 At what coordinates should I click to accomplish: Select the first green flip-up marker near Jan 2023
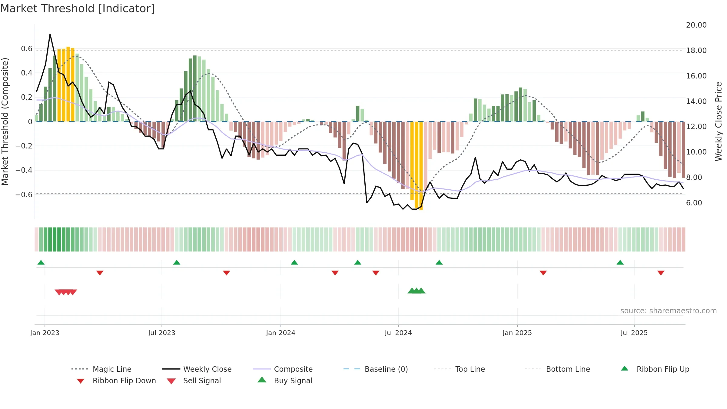[x=41, y=262]
